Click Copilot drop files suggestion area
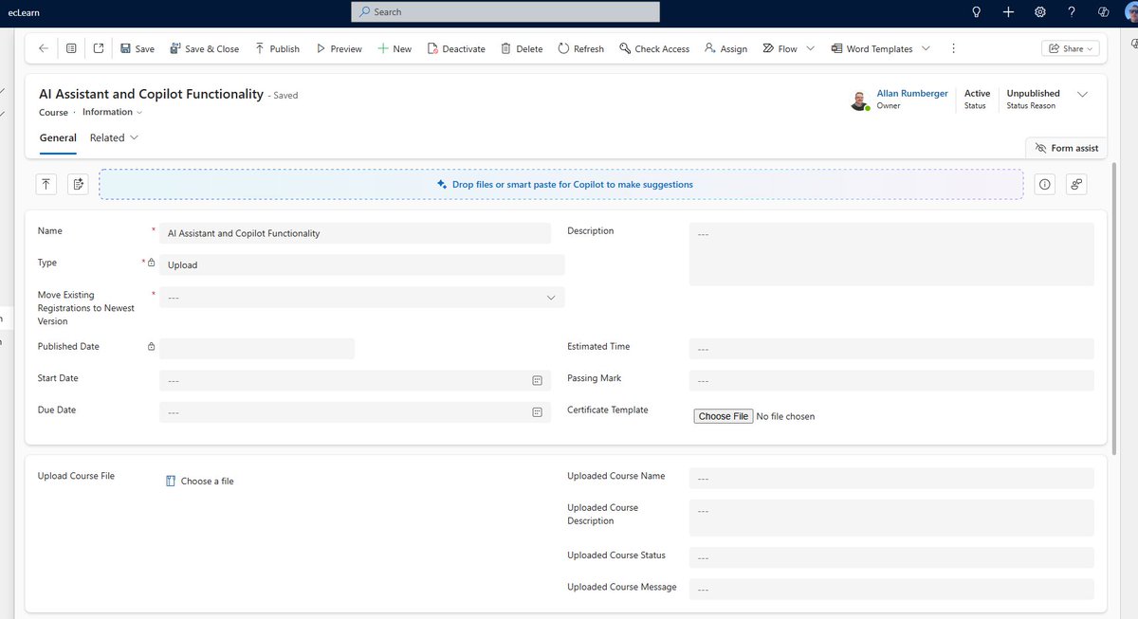Image resolution: width=1138 pixels, height=619 pixels. pos(561,184)
